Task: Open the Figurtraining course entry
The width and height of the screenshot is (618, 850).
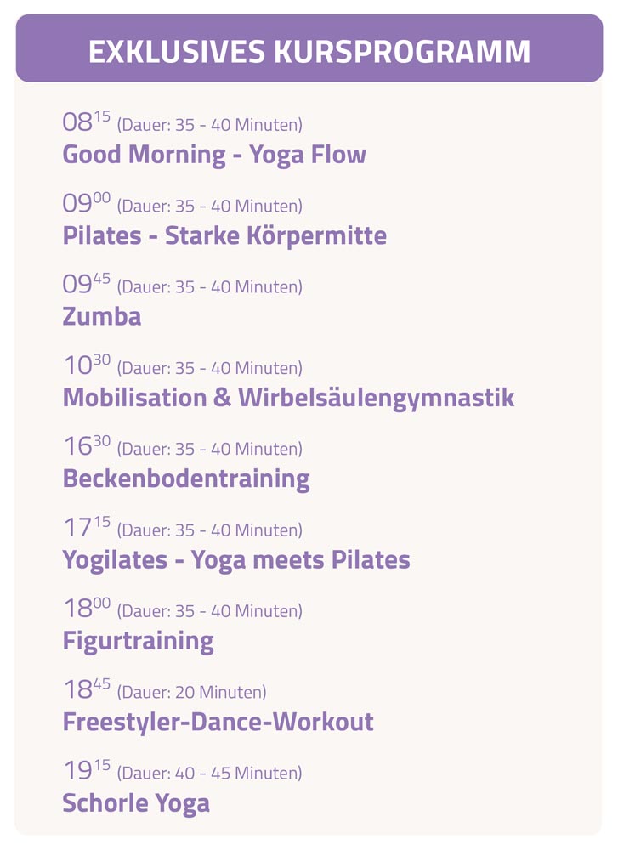Action: [138, 641]
